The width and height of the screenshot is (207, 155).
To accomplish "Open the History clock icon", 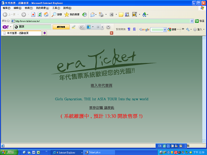I will click(x=85, y=14).
